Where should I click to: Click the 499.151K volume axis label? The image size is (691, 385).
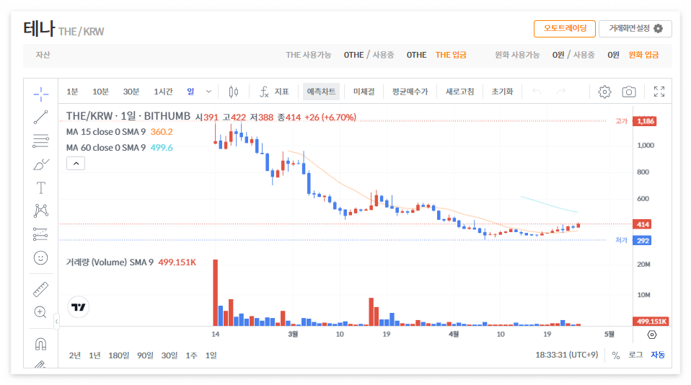pyautogui.click(x=651, y=321)
